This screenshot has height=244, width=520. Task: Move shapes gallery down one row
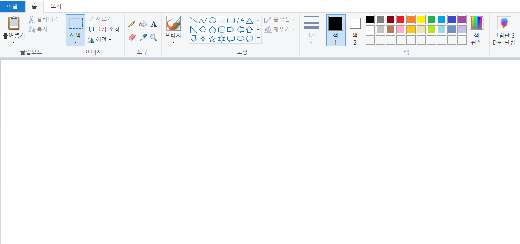coord(258,30)
